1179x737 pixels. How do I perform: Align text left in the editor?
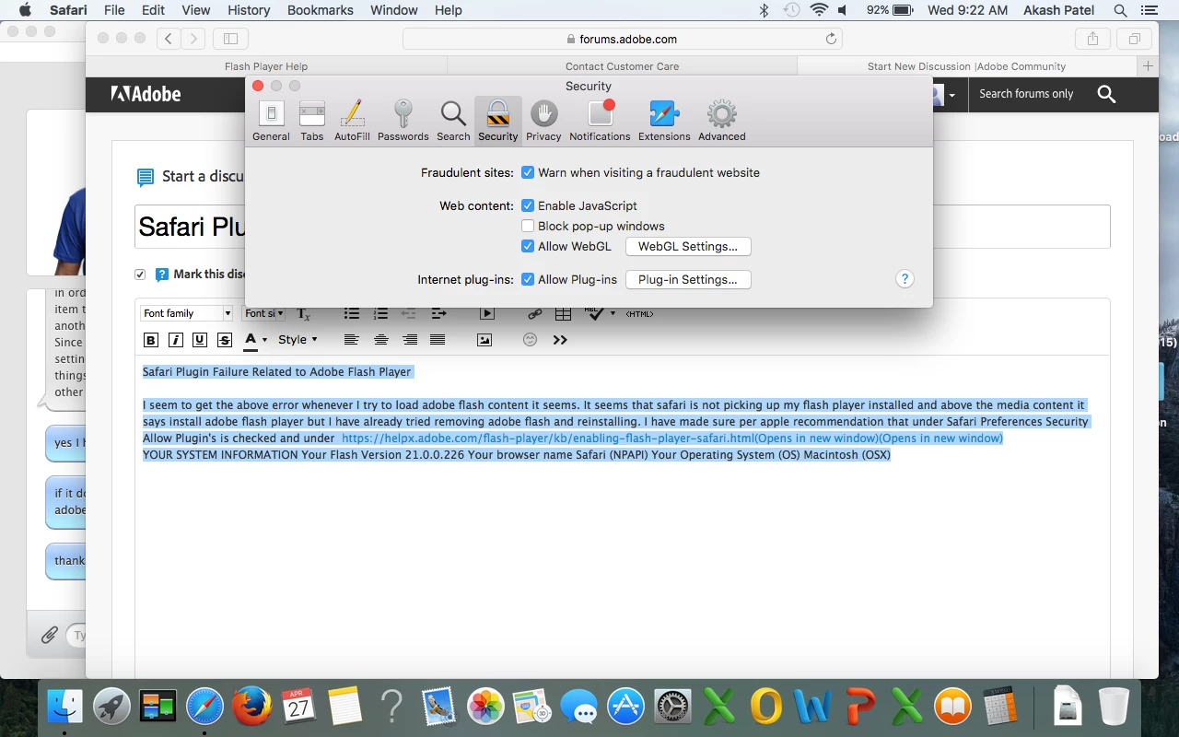pyautogui.click(x=351, y=340)
